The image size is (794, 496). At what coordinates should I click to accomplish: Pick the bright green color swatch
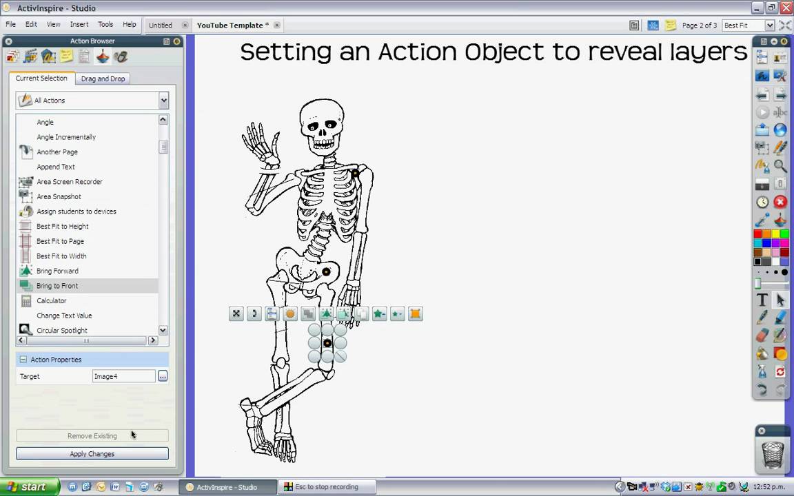[784, 234]
